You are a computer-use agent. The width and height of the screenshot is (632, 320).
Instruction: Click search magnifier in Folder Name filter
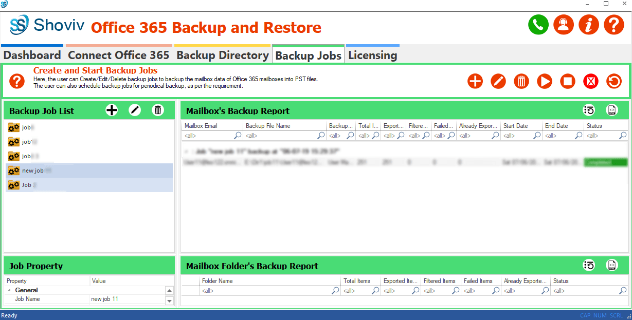(x=336, y=291)
